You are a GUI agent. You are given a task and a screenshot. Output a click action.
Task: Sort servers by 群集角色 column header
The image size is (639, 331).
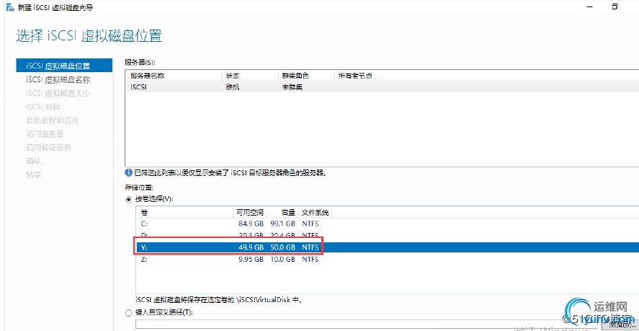(306, 76)
